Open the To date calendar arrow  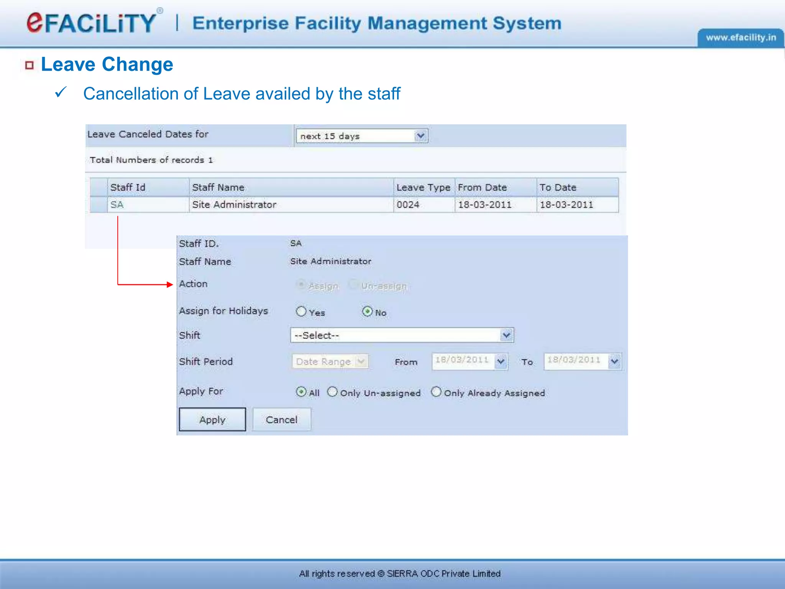coord(614,362)
